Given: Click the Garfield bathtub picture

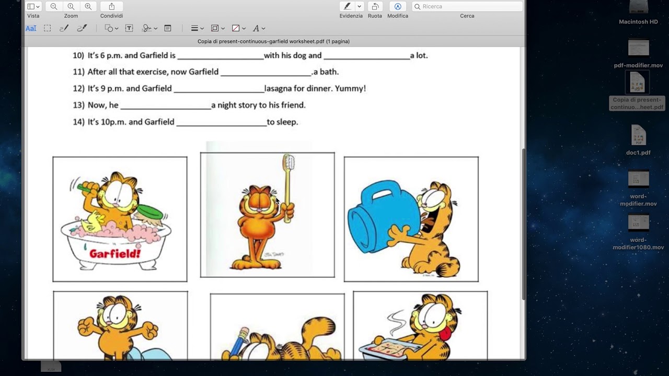Looking at the screenshot, I should 120,219.
